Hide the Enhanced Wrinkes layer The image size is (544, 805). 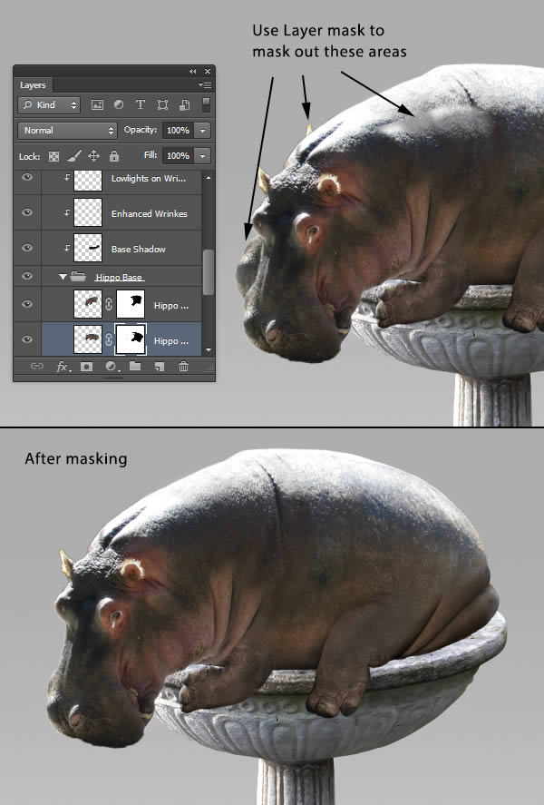[x=27, y=212]
